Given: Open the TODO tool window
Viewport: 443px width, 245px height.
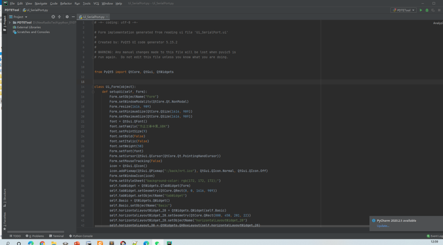Looking at the screenshot, I should point(15,236).
